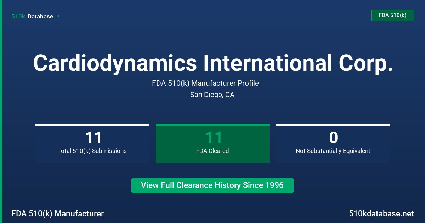This screenshot has width=425, height=223.
Task: Click the FDA 510(k) Manufacturer footer text
Action: click(58, 213)
